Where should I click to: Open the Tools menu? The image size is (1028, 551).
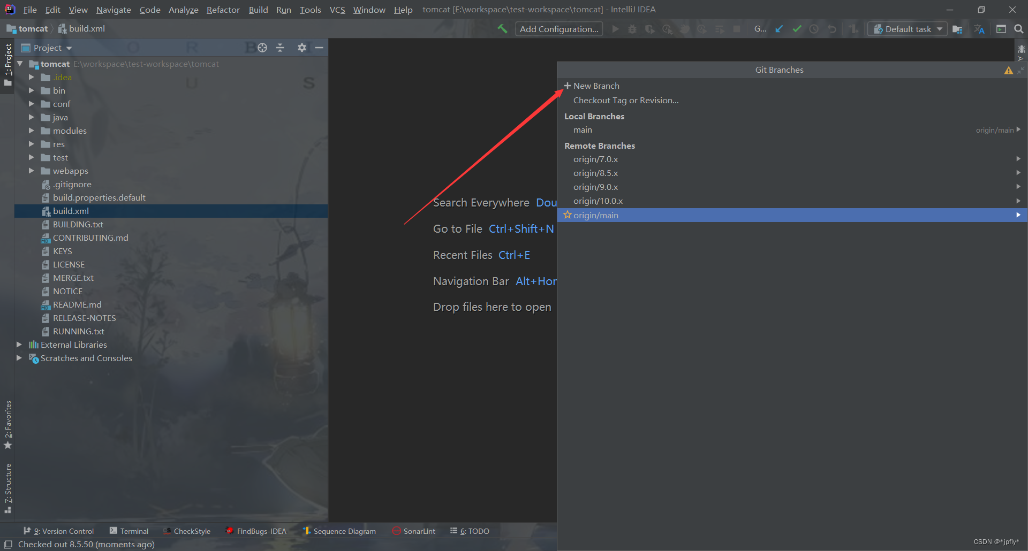(x=310, y=10)
